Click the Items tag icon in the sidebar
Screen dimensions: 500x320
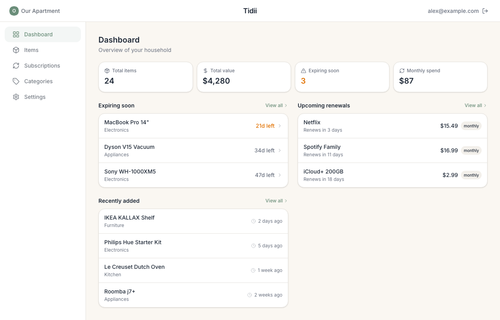pyautogui.click(x=16, y=50)
